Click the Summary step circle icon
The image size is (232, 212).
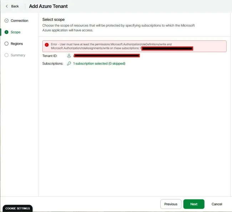pos(6,55)
